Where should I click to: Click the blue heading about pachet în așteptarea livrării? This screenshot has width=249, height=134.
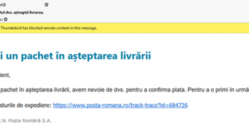coord(75,56)
